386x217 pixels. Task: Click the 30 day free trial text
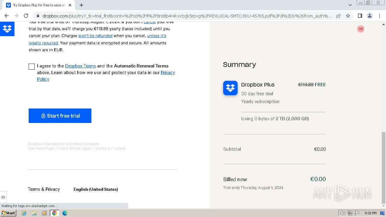[257, 94]
